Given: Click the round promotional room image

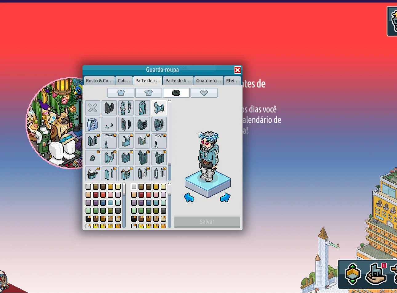Looking at the screenshot, I should [55, 123].
